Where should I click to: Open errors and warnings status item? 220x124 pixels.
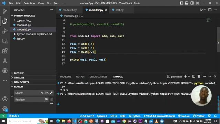point(14,116)
